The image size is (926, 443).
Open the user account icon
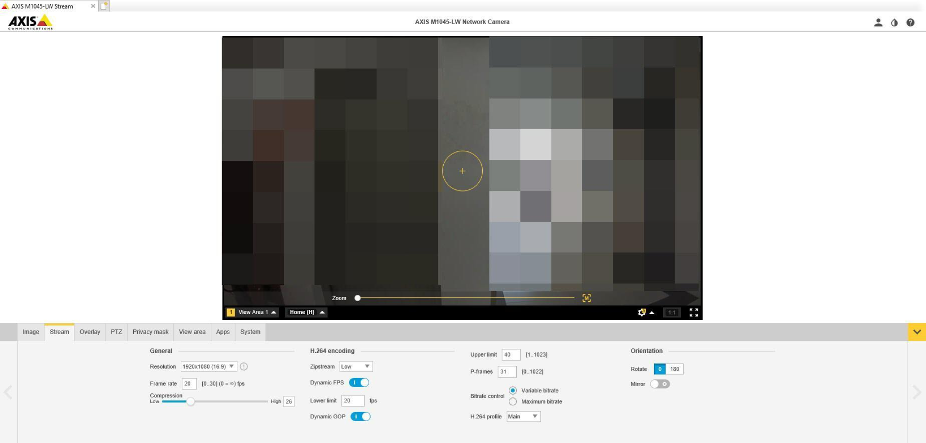pos(878,22)
